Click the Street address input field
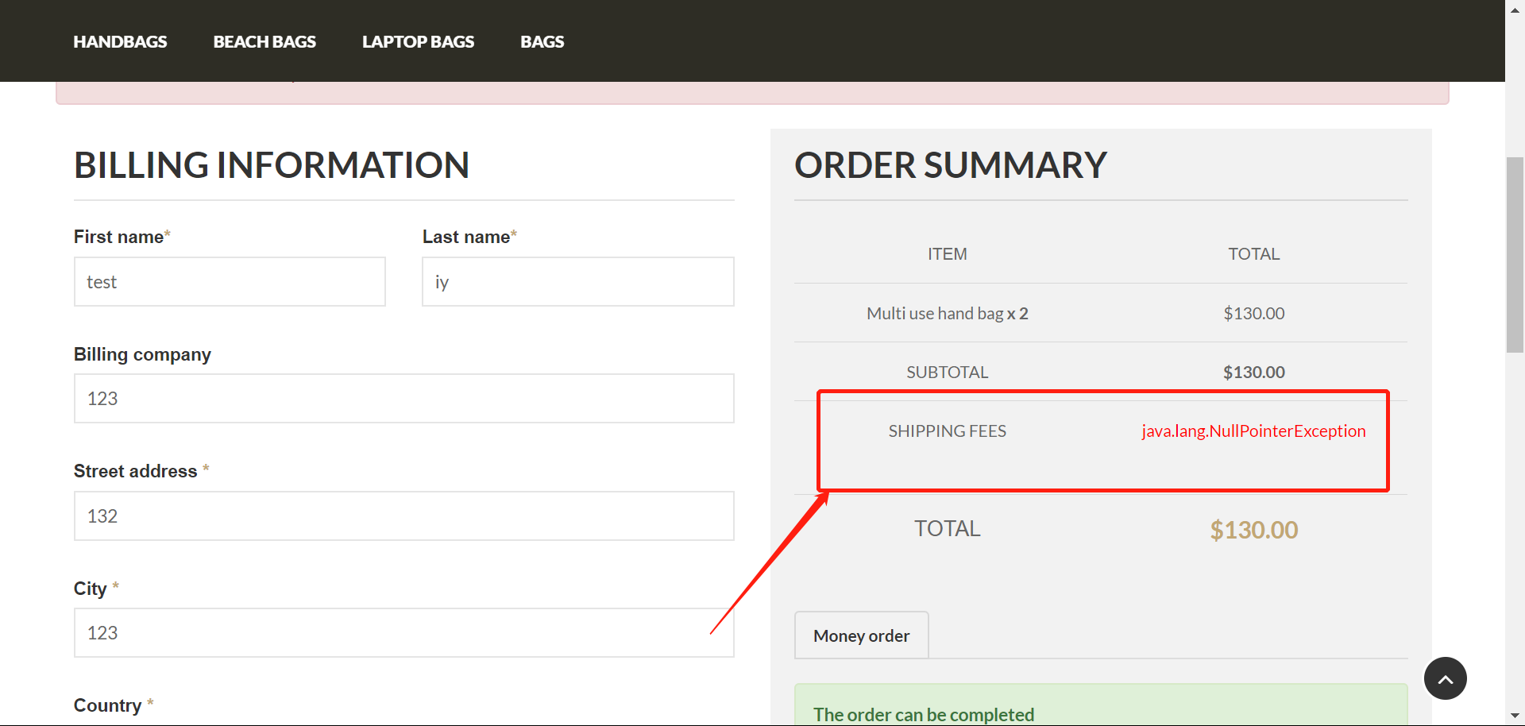 [x=403, y=516]
